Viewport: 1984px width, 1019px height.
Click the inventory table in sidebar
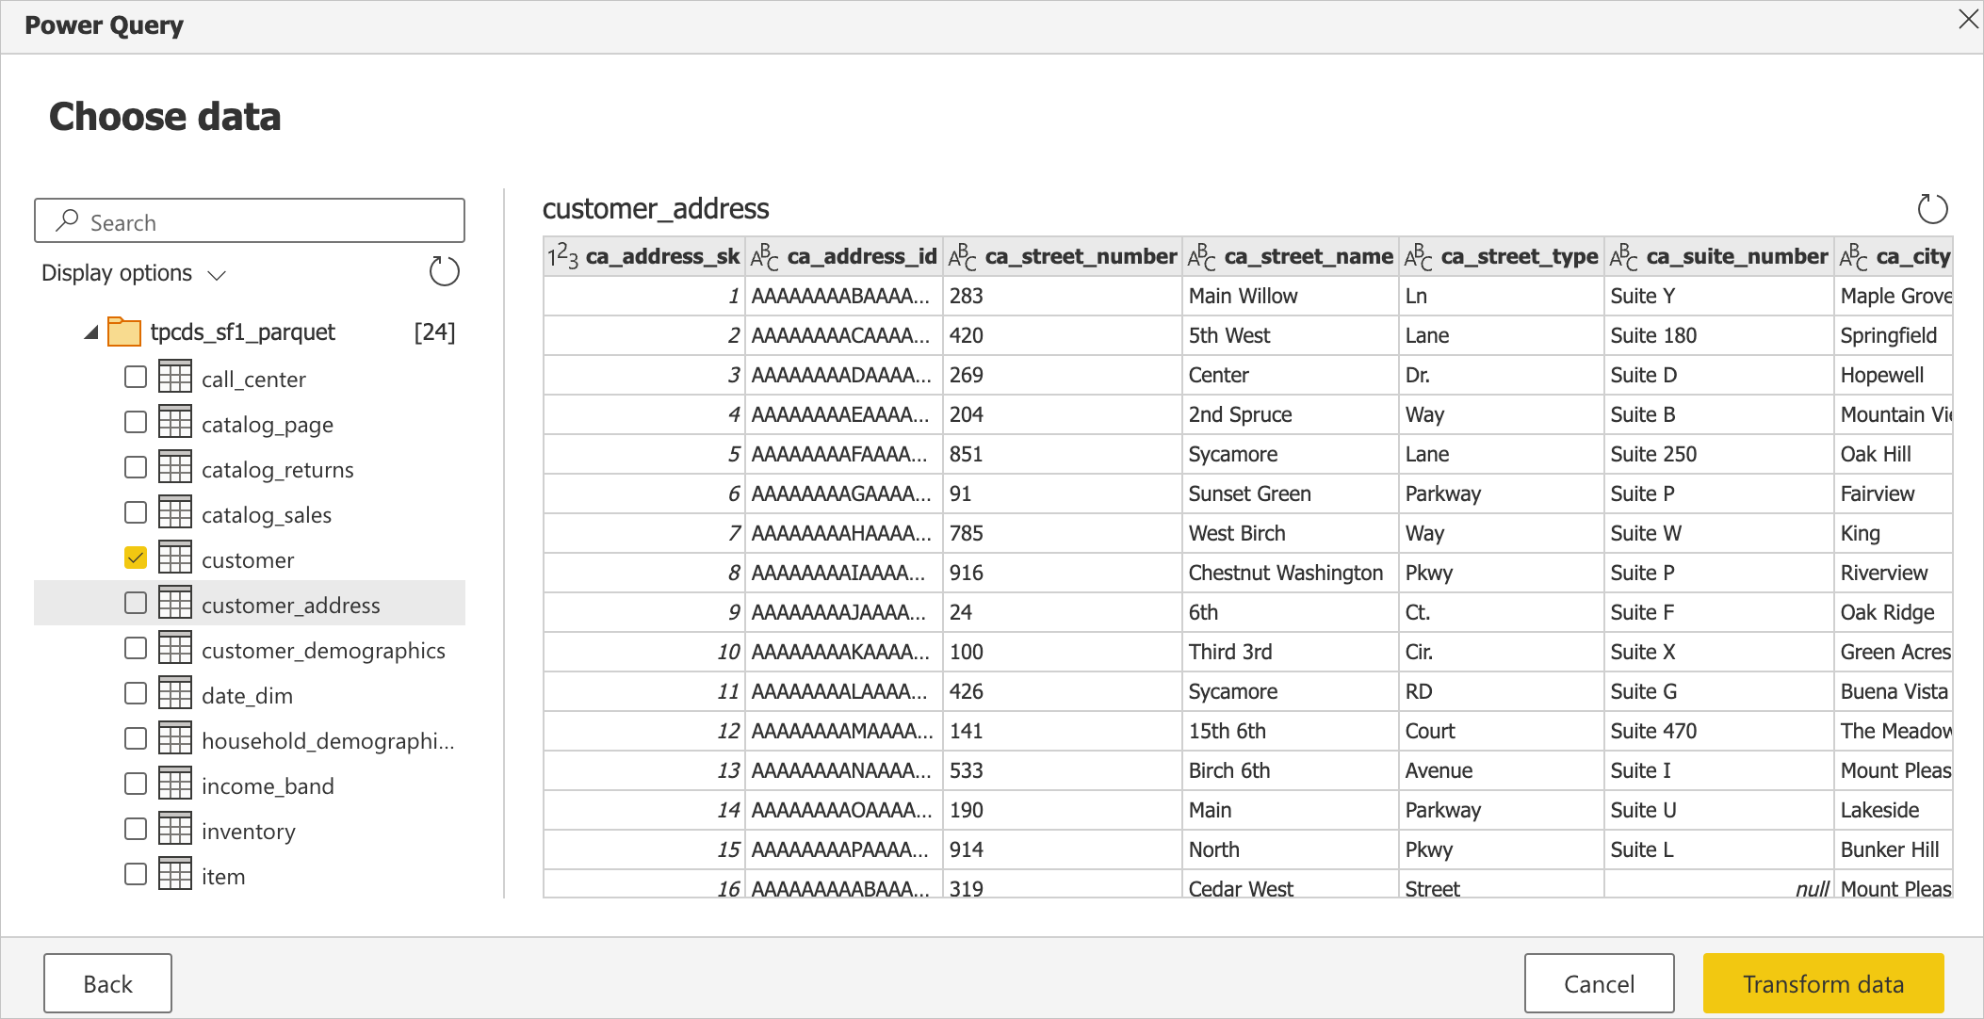pyautogui.click(x=250, y=832)
